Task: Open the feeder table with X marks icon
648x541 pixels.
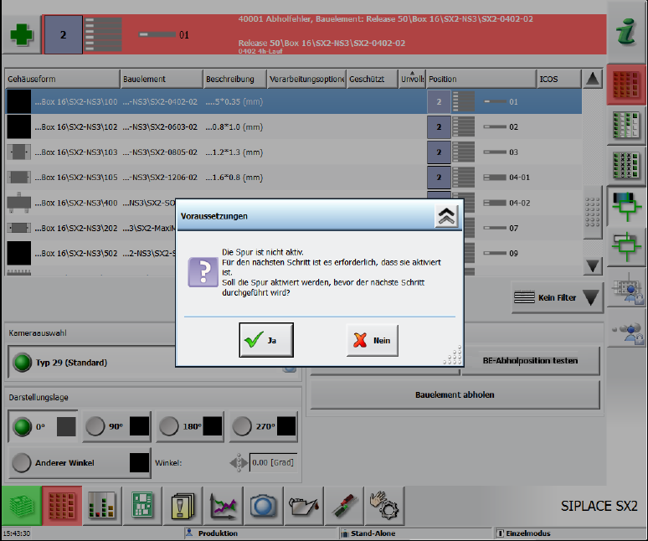Action: pos(626,166)
